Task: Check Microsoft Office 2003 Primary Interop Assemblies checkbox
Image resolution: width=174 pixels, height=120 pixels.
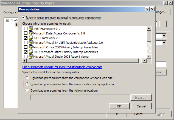Action: (x=26, y=47)
